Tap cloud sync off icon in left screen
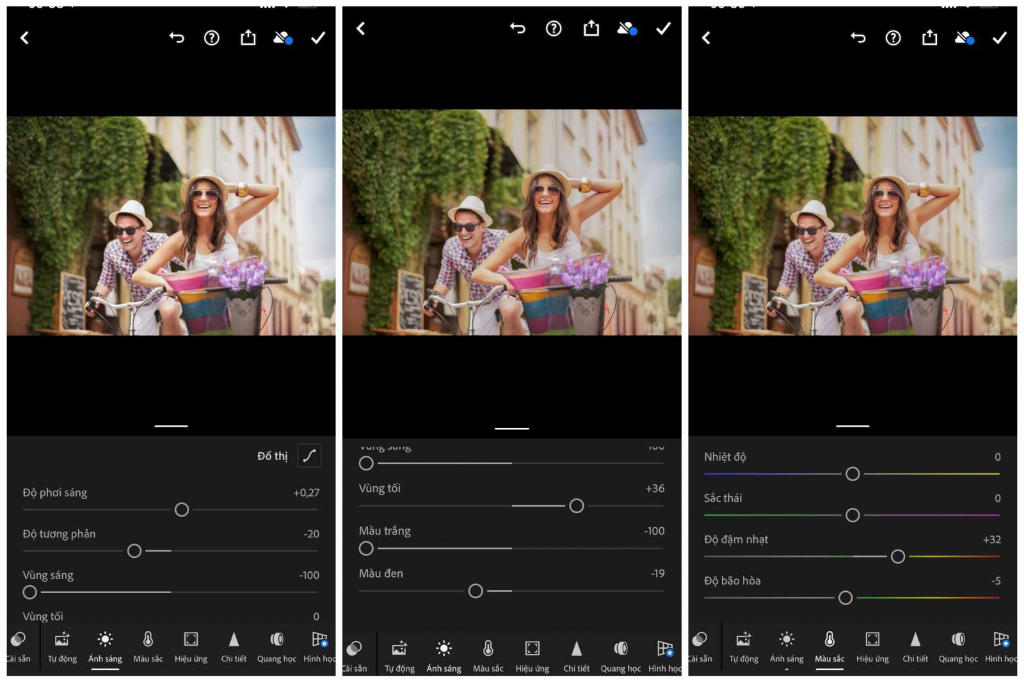The width and height of the screenshot is (1024, 682). tap(283, 38)
